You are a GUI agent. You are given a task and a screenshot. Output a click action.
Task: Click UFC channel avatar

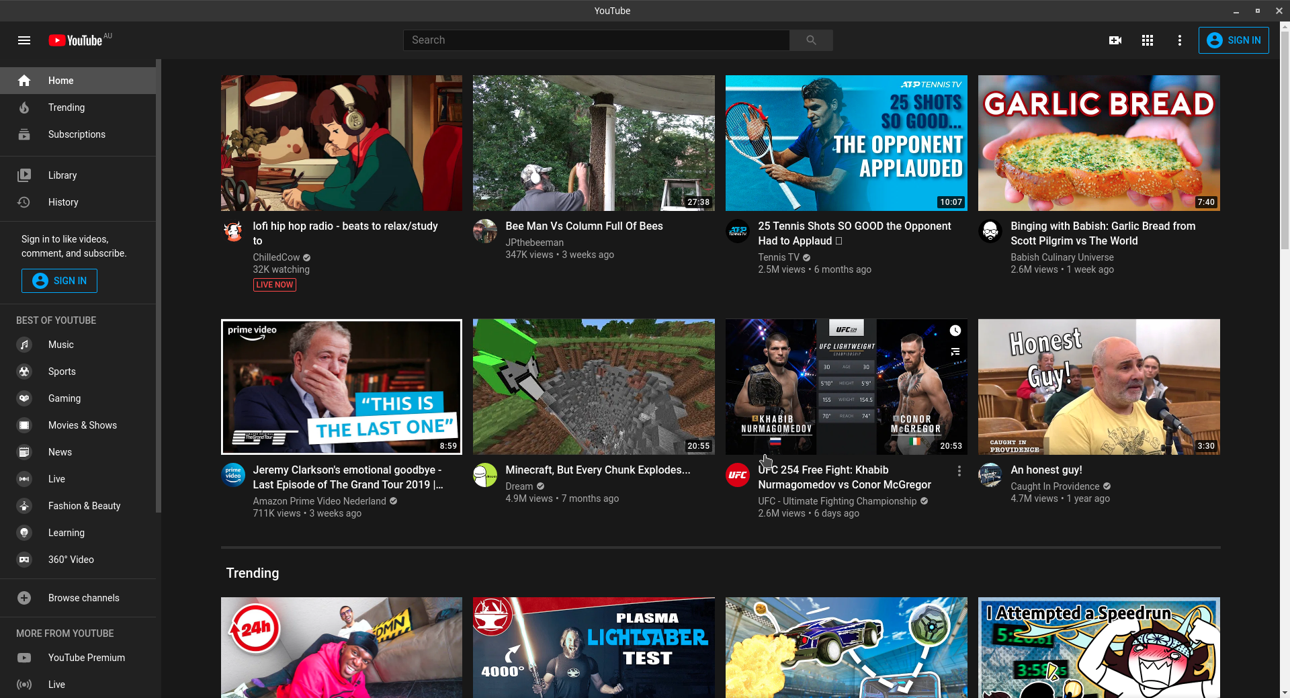coord(738,475)
